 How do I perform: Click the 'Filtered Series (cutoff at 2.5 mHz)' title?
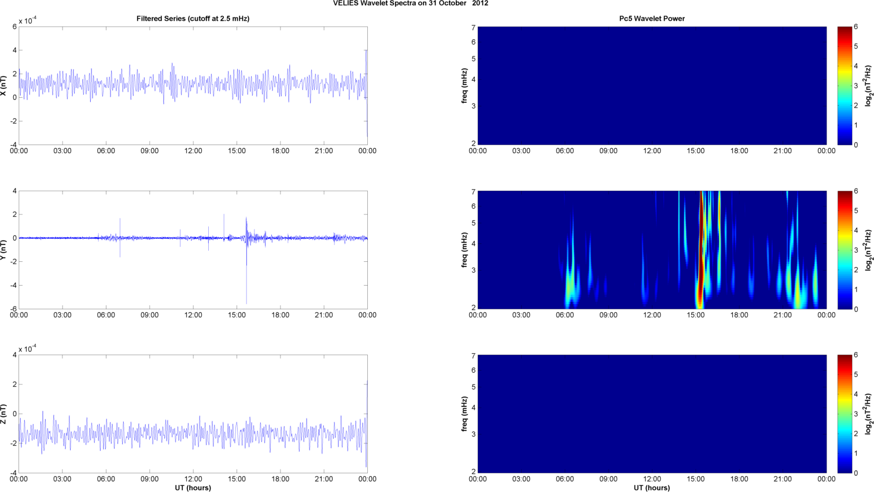(x=193, y=19)
